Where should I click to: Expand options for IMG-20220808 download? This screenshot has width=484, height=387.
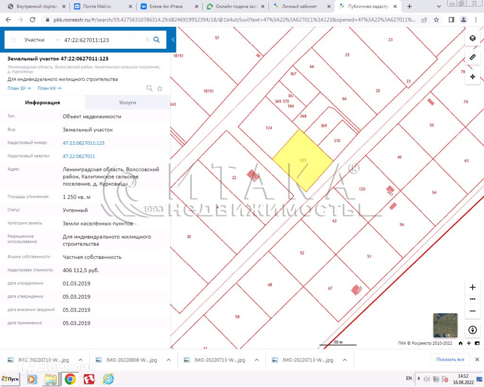169,360
